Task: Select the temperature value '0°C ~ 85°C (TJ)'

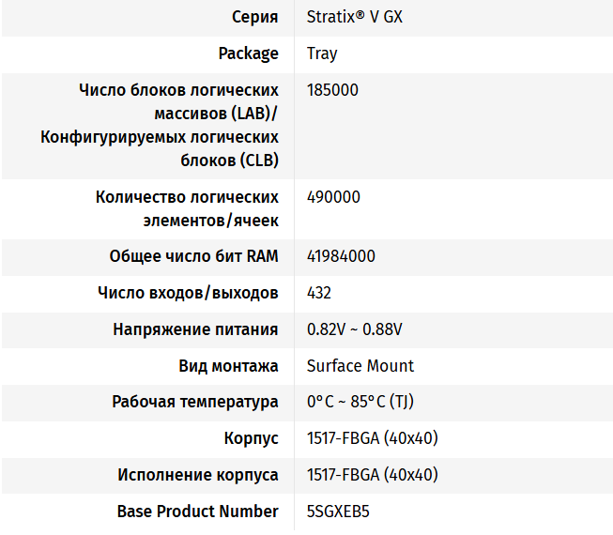Action: [360, 402]
